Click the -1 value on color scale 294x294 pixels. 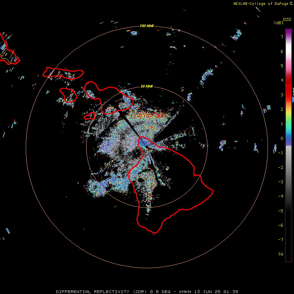click(281, 153)
